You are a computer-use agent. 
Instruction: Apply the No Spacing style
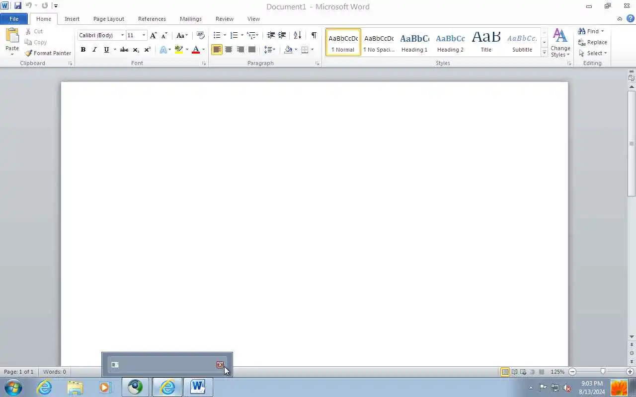(x=379, y=42)
